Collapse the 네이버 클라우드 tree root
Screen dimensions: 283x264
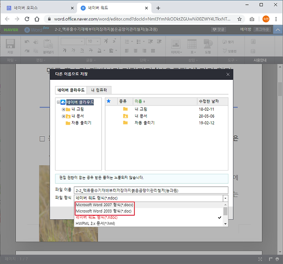58,102
